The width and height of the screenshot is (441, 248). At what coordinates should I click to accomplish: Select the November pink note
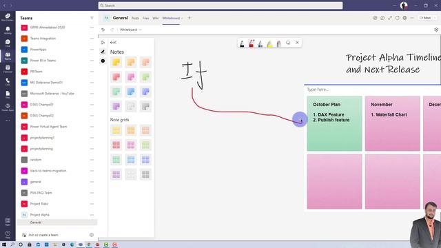[392, 123]
